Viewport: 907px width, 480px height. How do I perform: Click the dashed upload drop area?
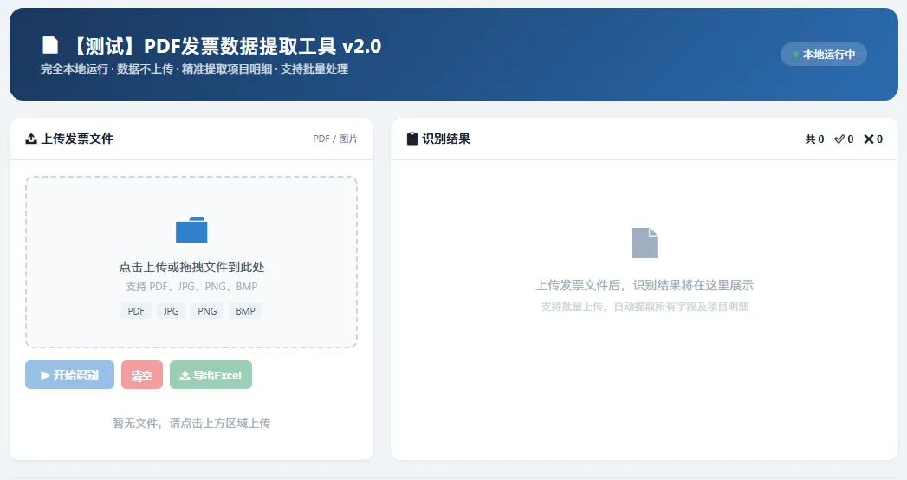(191, 262)
